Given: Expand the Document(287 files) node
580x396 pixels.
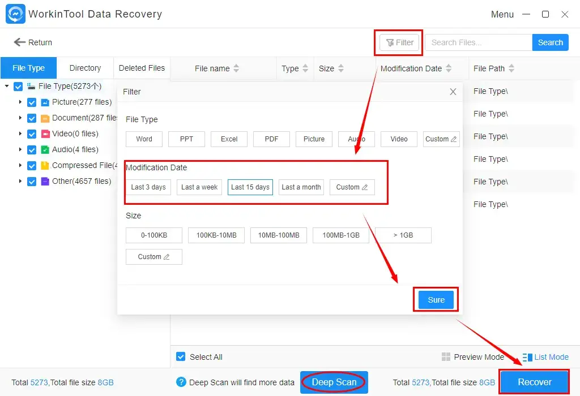Looking at the screenshot, I should click(x=20, y=118).
